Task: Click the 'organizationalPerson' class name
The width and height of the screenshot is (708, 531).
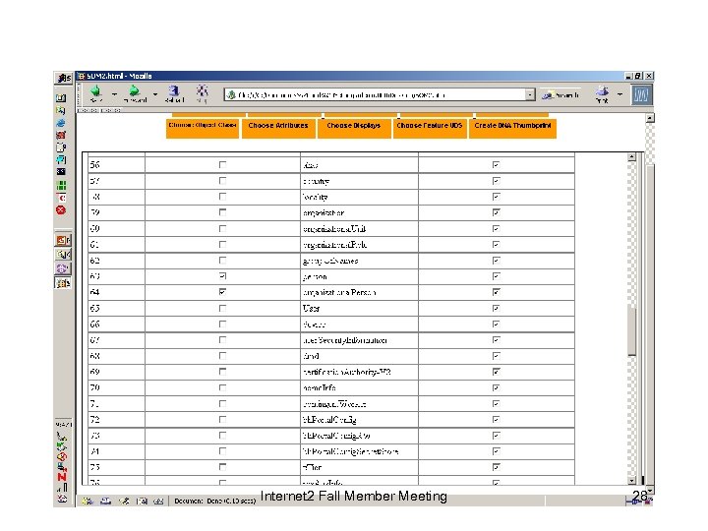Action: [339, 293]
